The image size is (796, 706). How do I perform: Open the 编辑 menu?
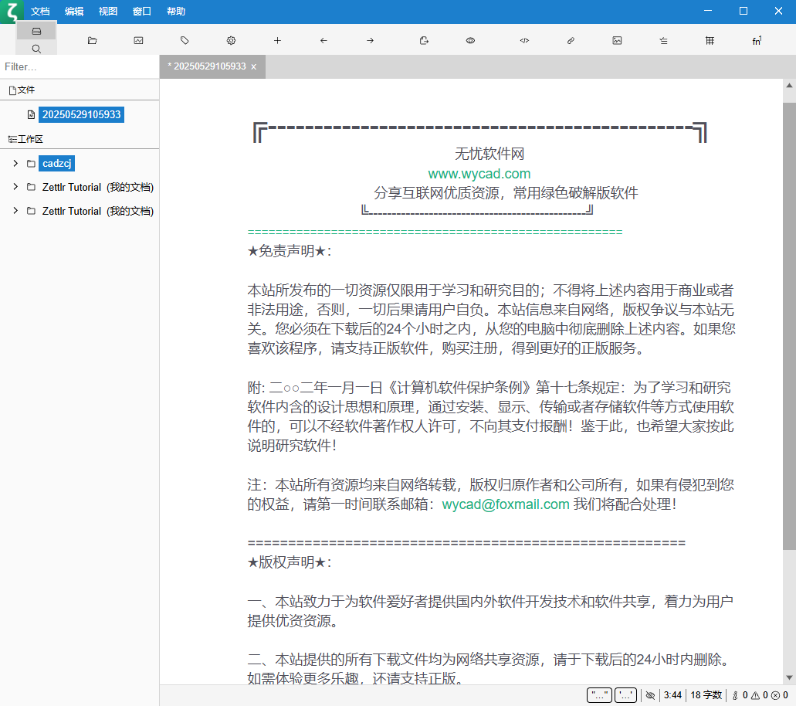[x=74, y=12]
